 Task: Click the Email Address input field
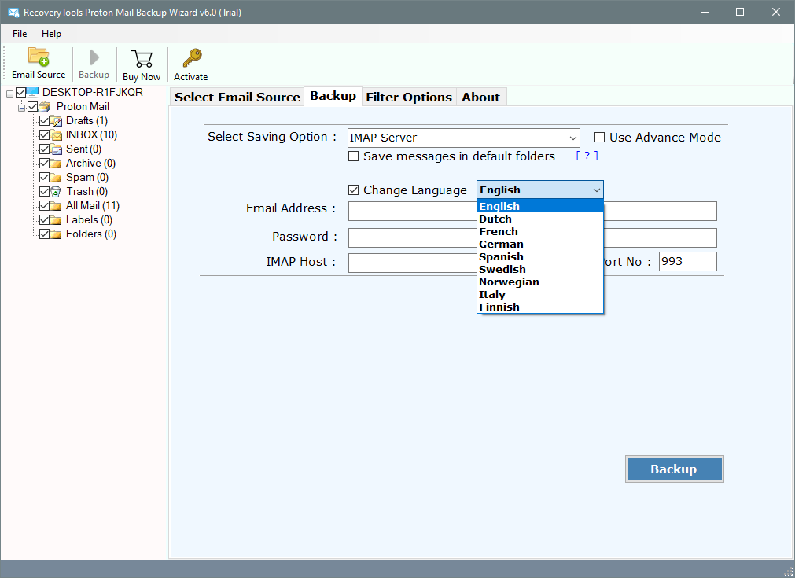coord(532,211)
